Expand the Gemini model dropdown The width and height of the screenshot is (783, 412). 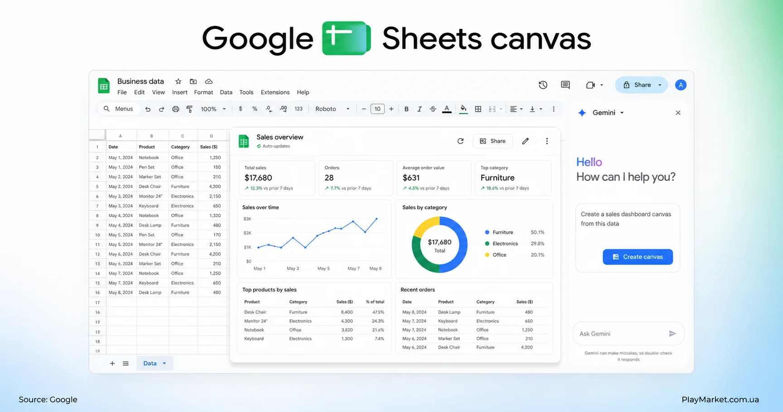[622, 113]
